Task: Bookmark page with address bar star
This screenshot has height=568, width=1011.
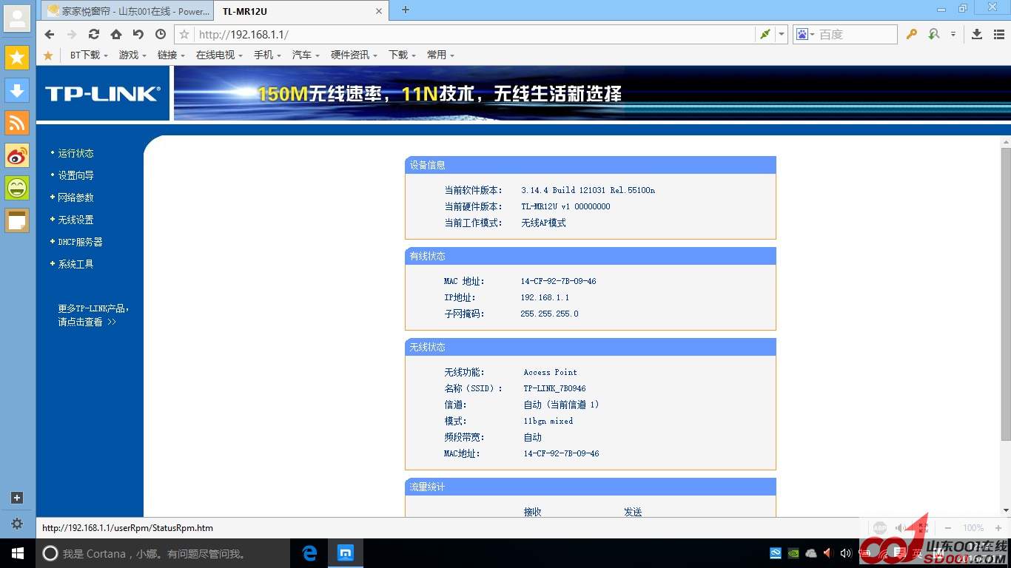Action: tap(185, 34)
